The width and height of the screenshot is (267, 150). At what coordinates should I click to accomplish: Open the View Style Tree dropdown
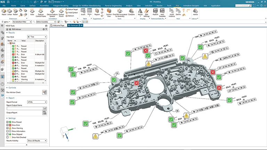tap(37, 36)
